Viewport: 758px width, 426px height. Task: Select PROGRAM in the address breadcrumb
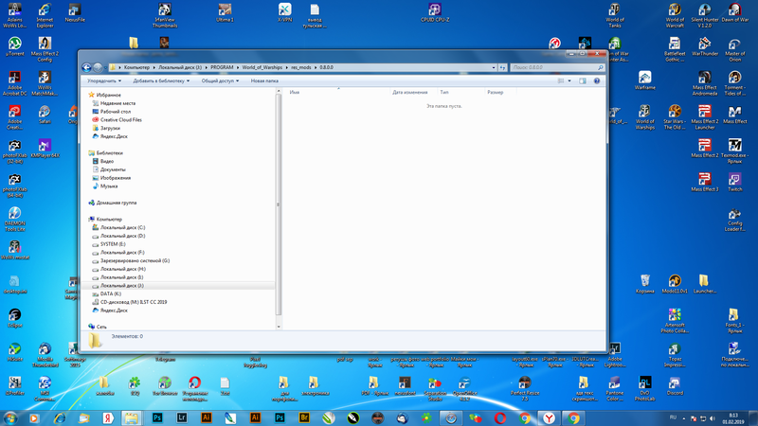coord(222,67)
